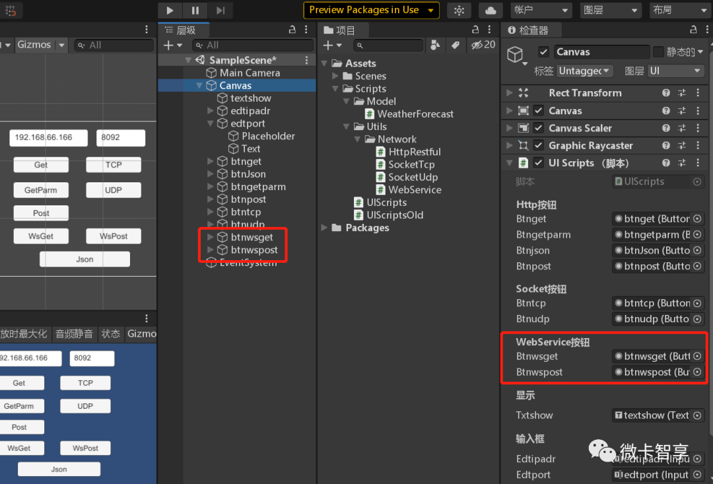This screenshot has width=713, height=484.
Task: Select the SocketTcp script asset
Action: [x=411, y=164]
